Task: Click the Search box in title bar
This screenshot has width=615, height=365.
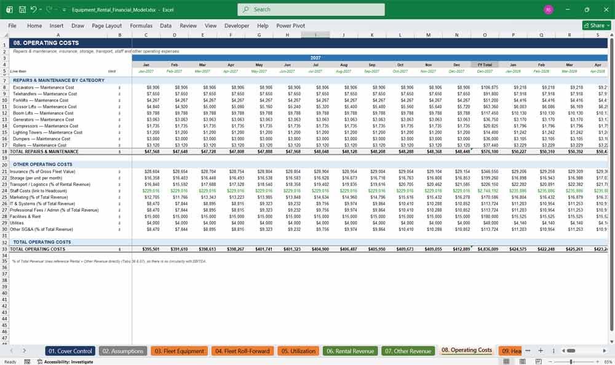Action: click(311, 9)
